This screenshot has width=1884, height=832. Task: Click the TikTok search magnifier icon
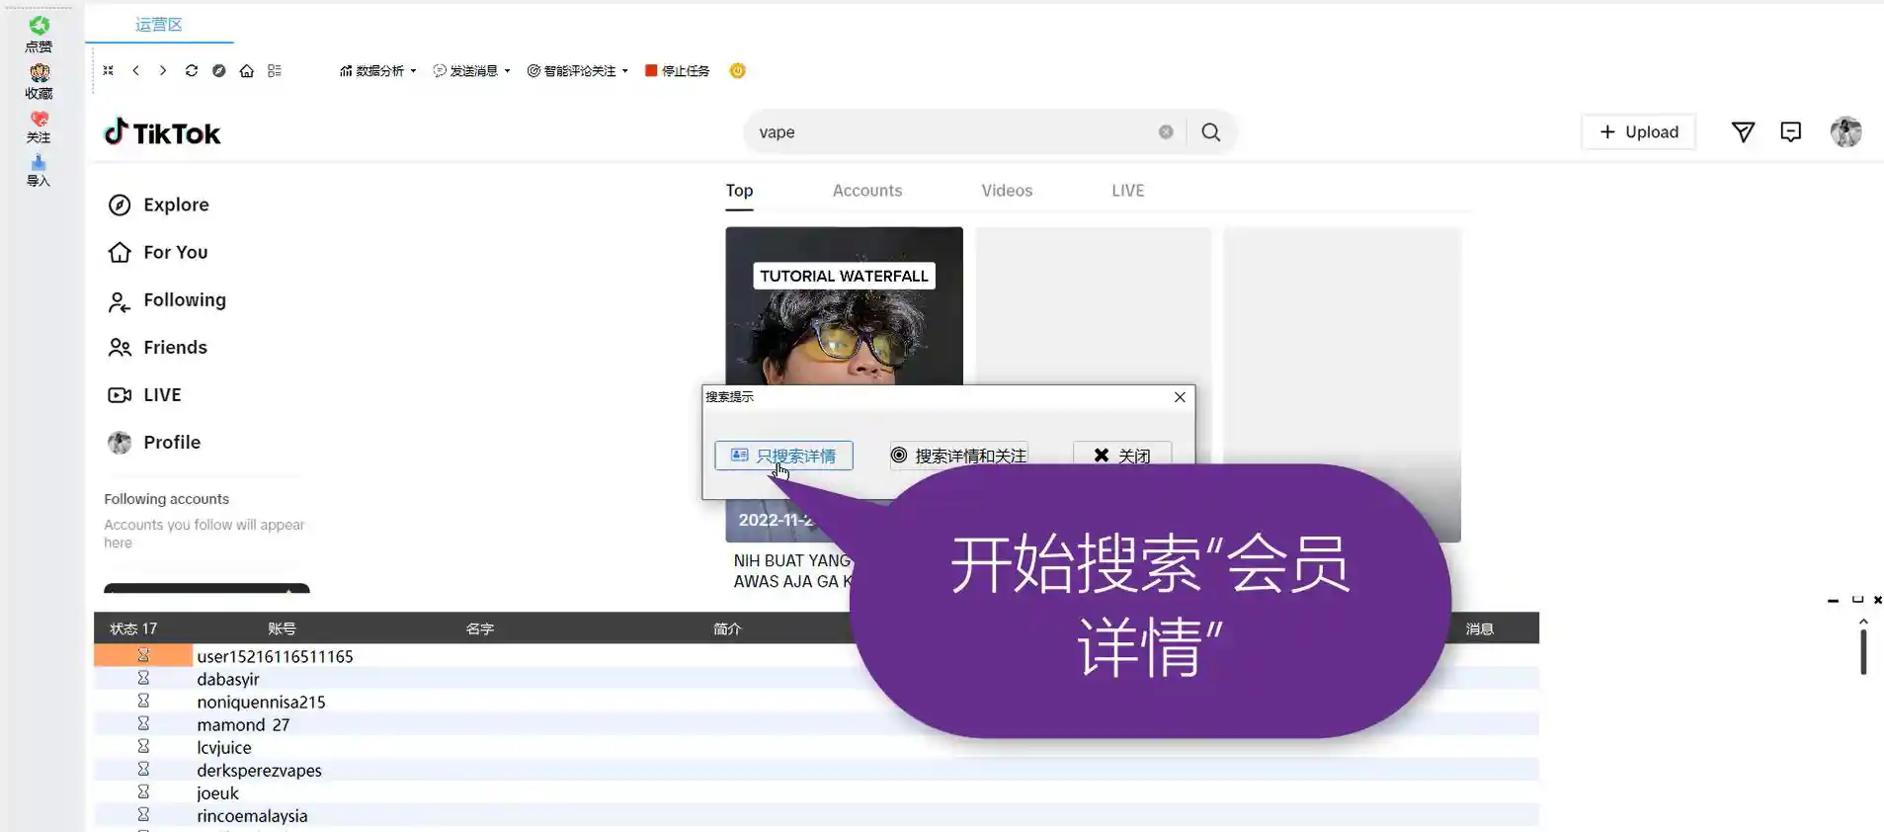(x=1210, y=132)
